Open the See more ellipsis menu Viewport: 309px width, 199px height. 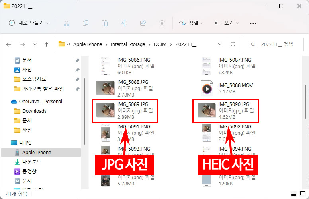click(x=253, y=23)
